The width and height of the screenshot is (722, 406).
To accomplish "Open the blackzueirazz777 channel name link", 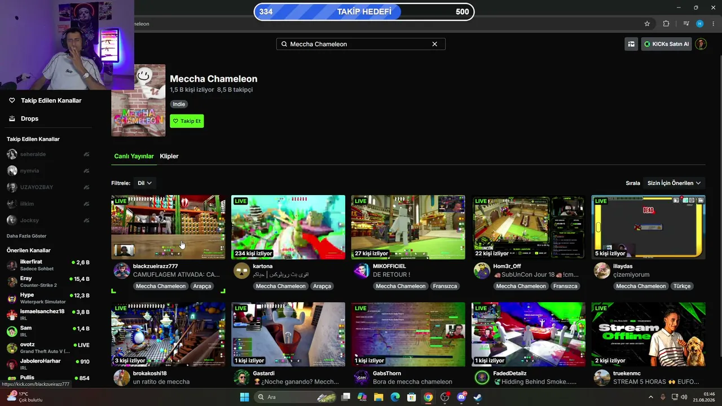I will tap(155, 266).
